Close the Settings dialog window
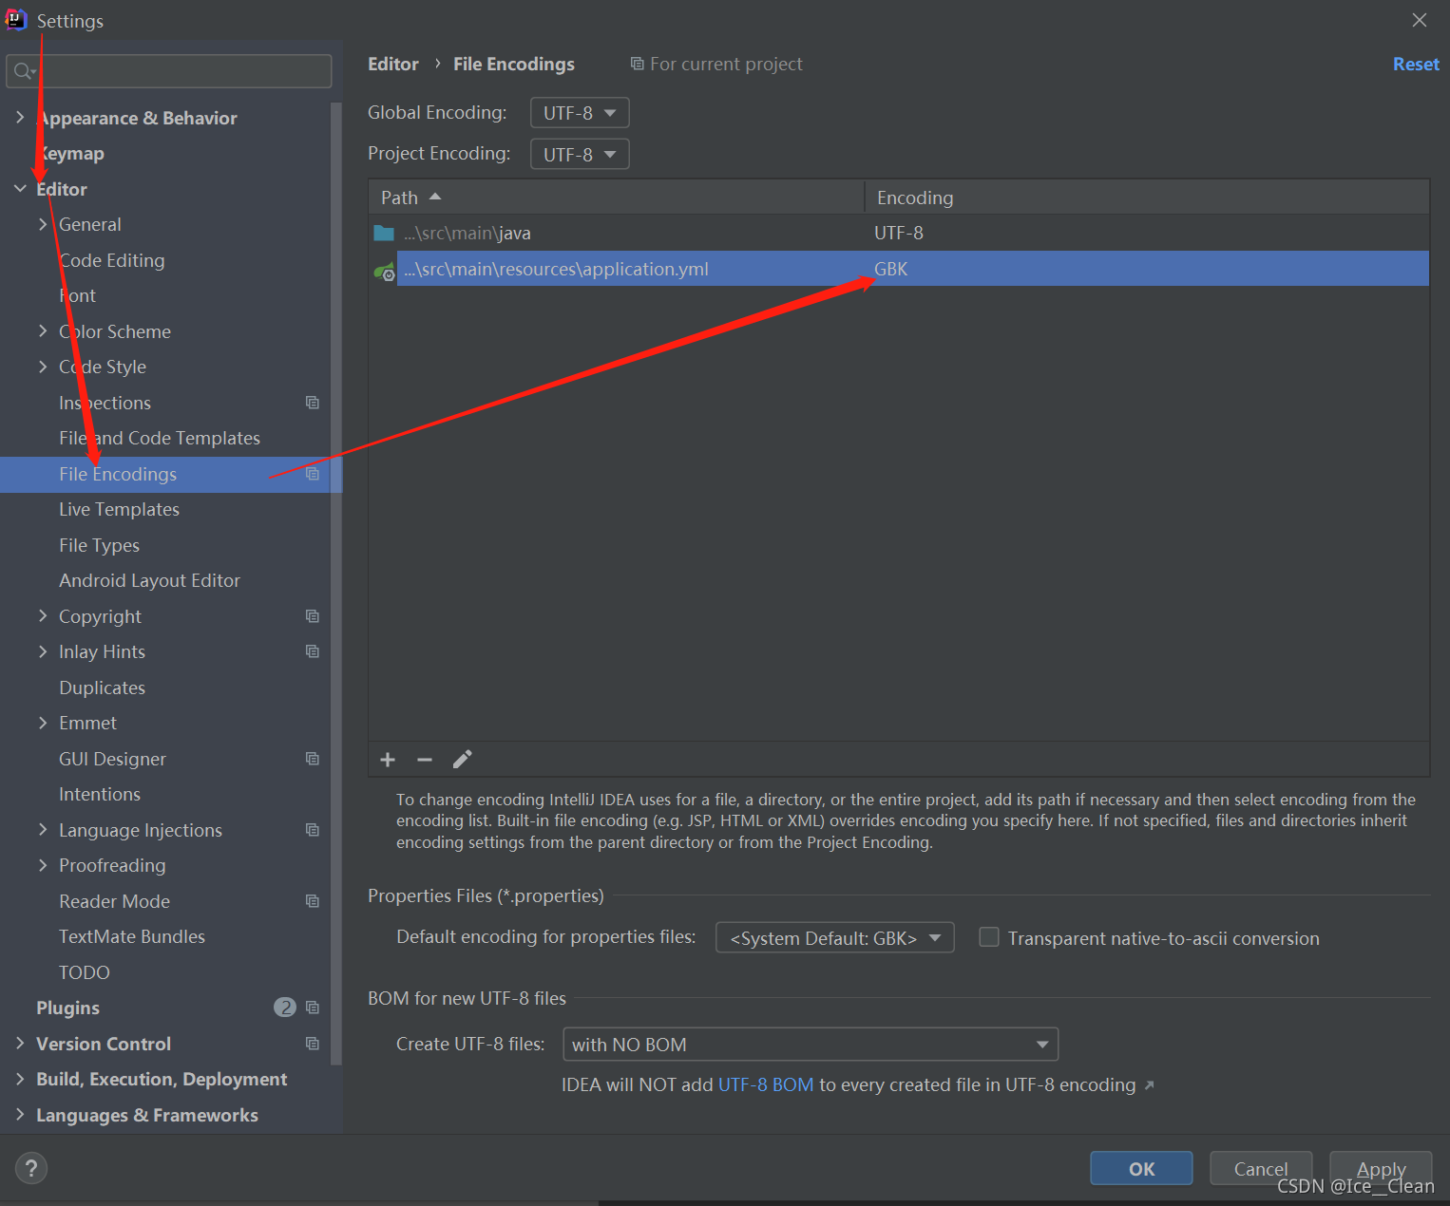Image resolution: width=1450 pixels, height=1206 pixels. coord(1420,20)
